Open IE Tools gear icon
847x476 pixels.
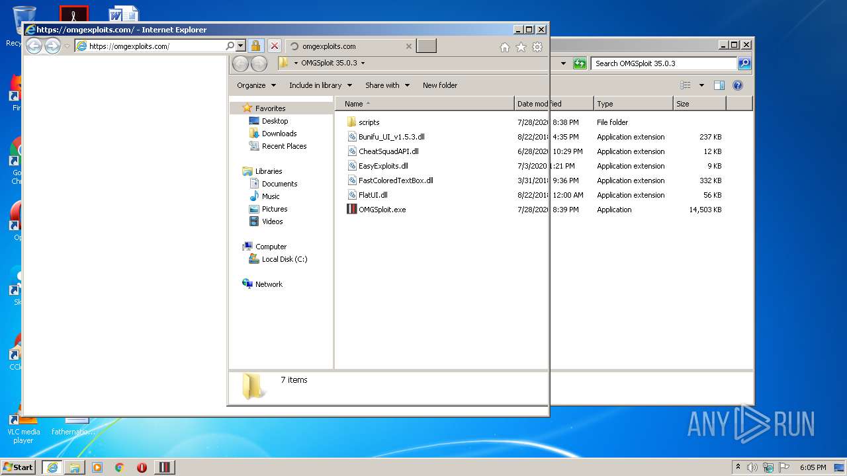tap(537, 47)
